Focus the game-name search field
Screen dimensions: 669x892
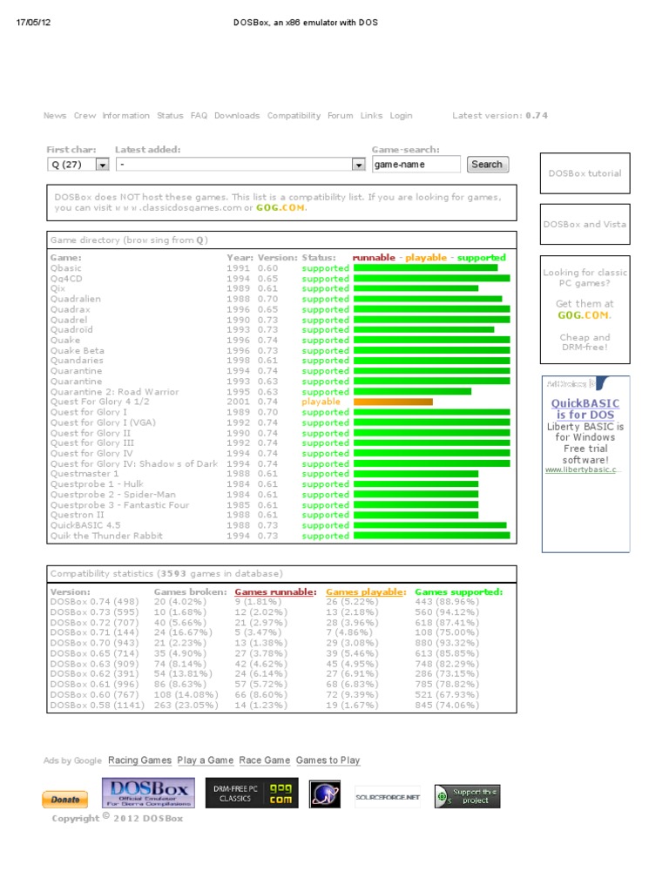click(416, 165)
